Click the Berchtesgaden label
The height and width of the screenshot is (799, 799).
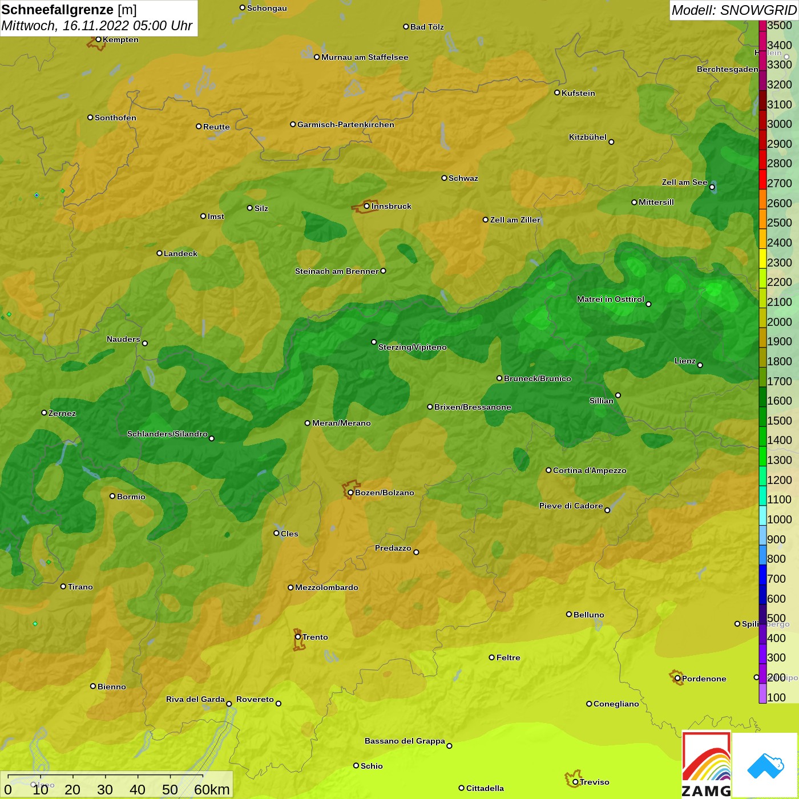728,69
